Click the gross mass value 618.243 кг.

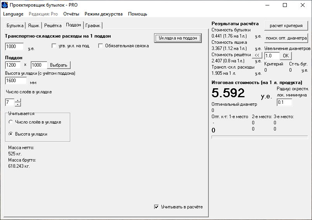tap(19, 166)
